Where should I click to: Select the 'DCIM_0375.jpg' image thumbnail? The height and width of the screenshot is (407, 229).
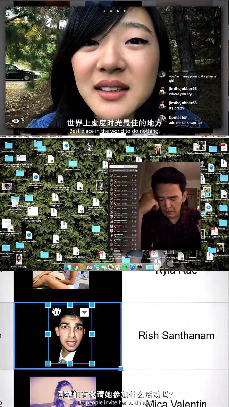tap(89, 147)
